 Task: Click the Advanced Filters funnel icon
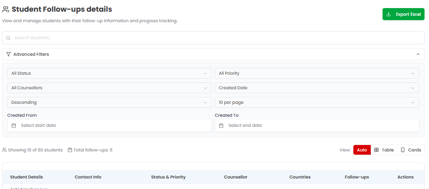pyautogui.click(x=8, y=54)
